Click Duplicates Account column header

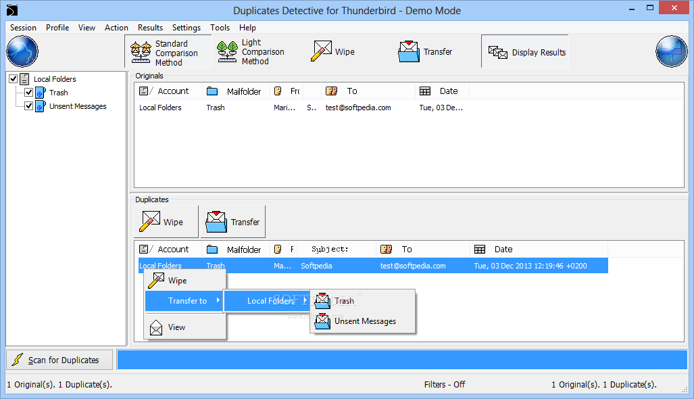tap(168, 250)
